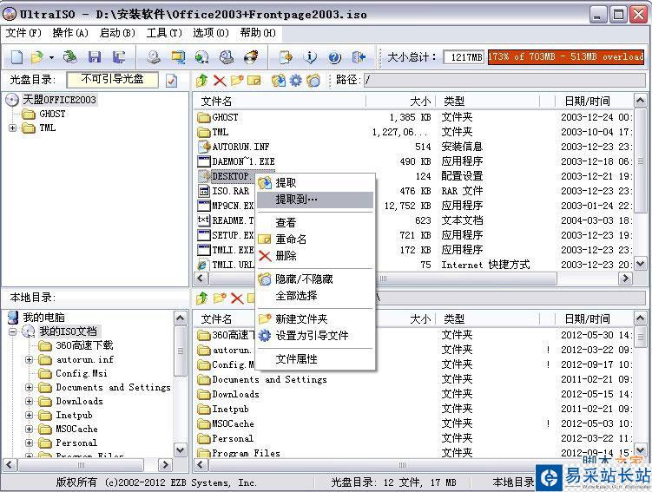Select the AUTORUN.INF file row
Screen dimensions: 652x492
(x=414, y=147)
